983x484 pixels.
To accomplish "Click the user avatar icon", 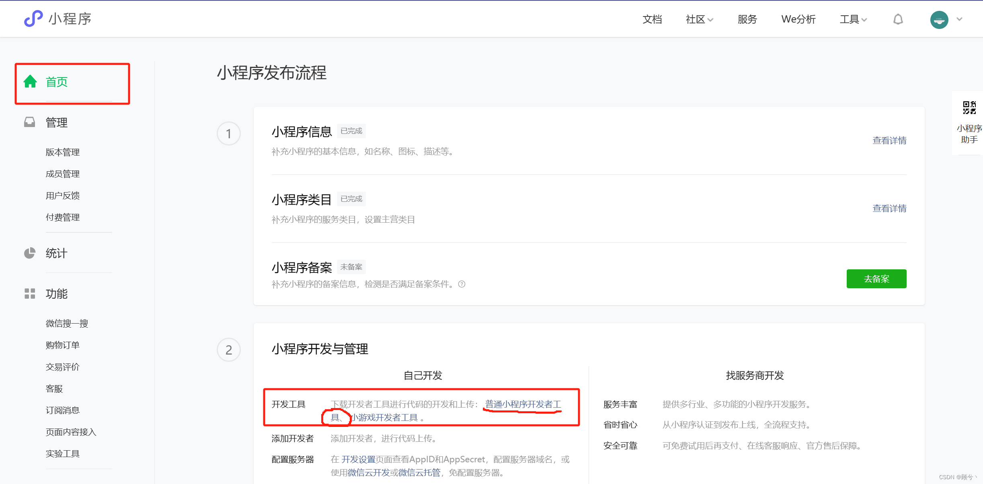I will (939, 19).
